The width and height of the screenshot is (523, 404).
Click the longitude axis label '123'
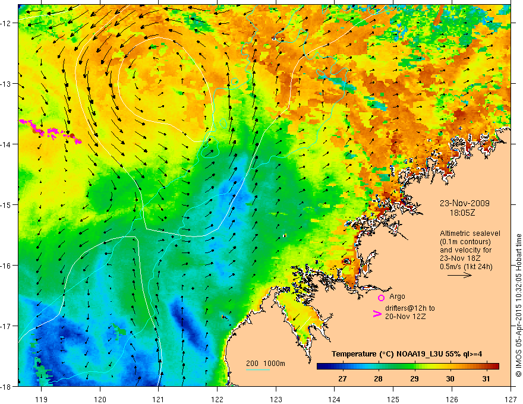coord(276,399)
